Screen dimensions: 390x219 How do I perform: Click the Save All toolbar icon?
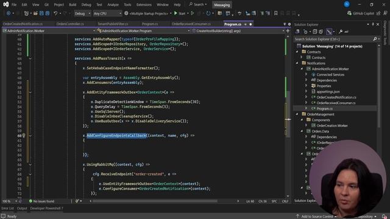pos(48,13)
